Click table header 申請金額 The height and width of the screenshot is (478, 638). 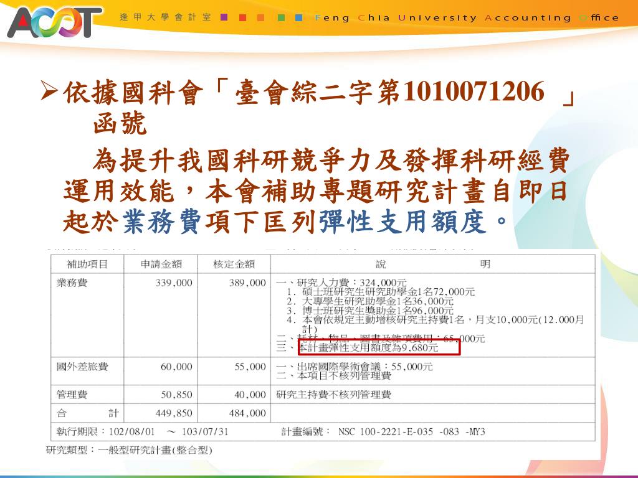pyautogui.click(x=161, y=264)
